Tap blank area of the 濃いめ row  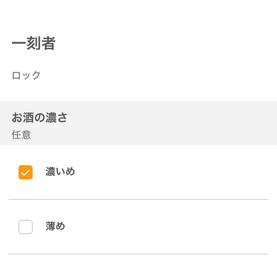(x=168, y=172)
